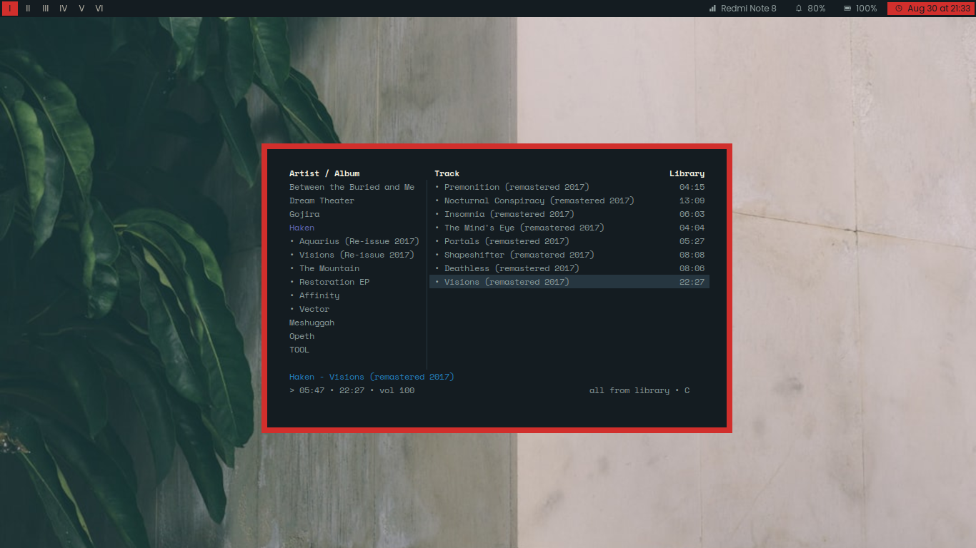The width and height of the screenshot is (976, 548).
Task: Click the Artist / Album column header
Action: click(x=324, y=173)
